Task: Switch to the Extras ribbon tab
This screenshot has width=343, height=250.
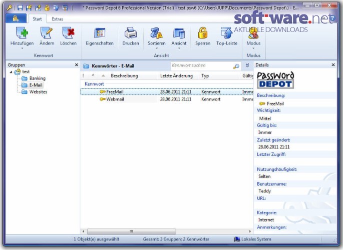Action: 57,19
